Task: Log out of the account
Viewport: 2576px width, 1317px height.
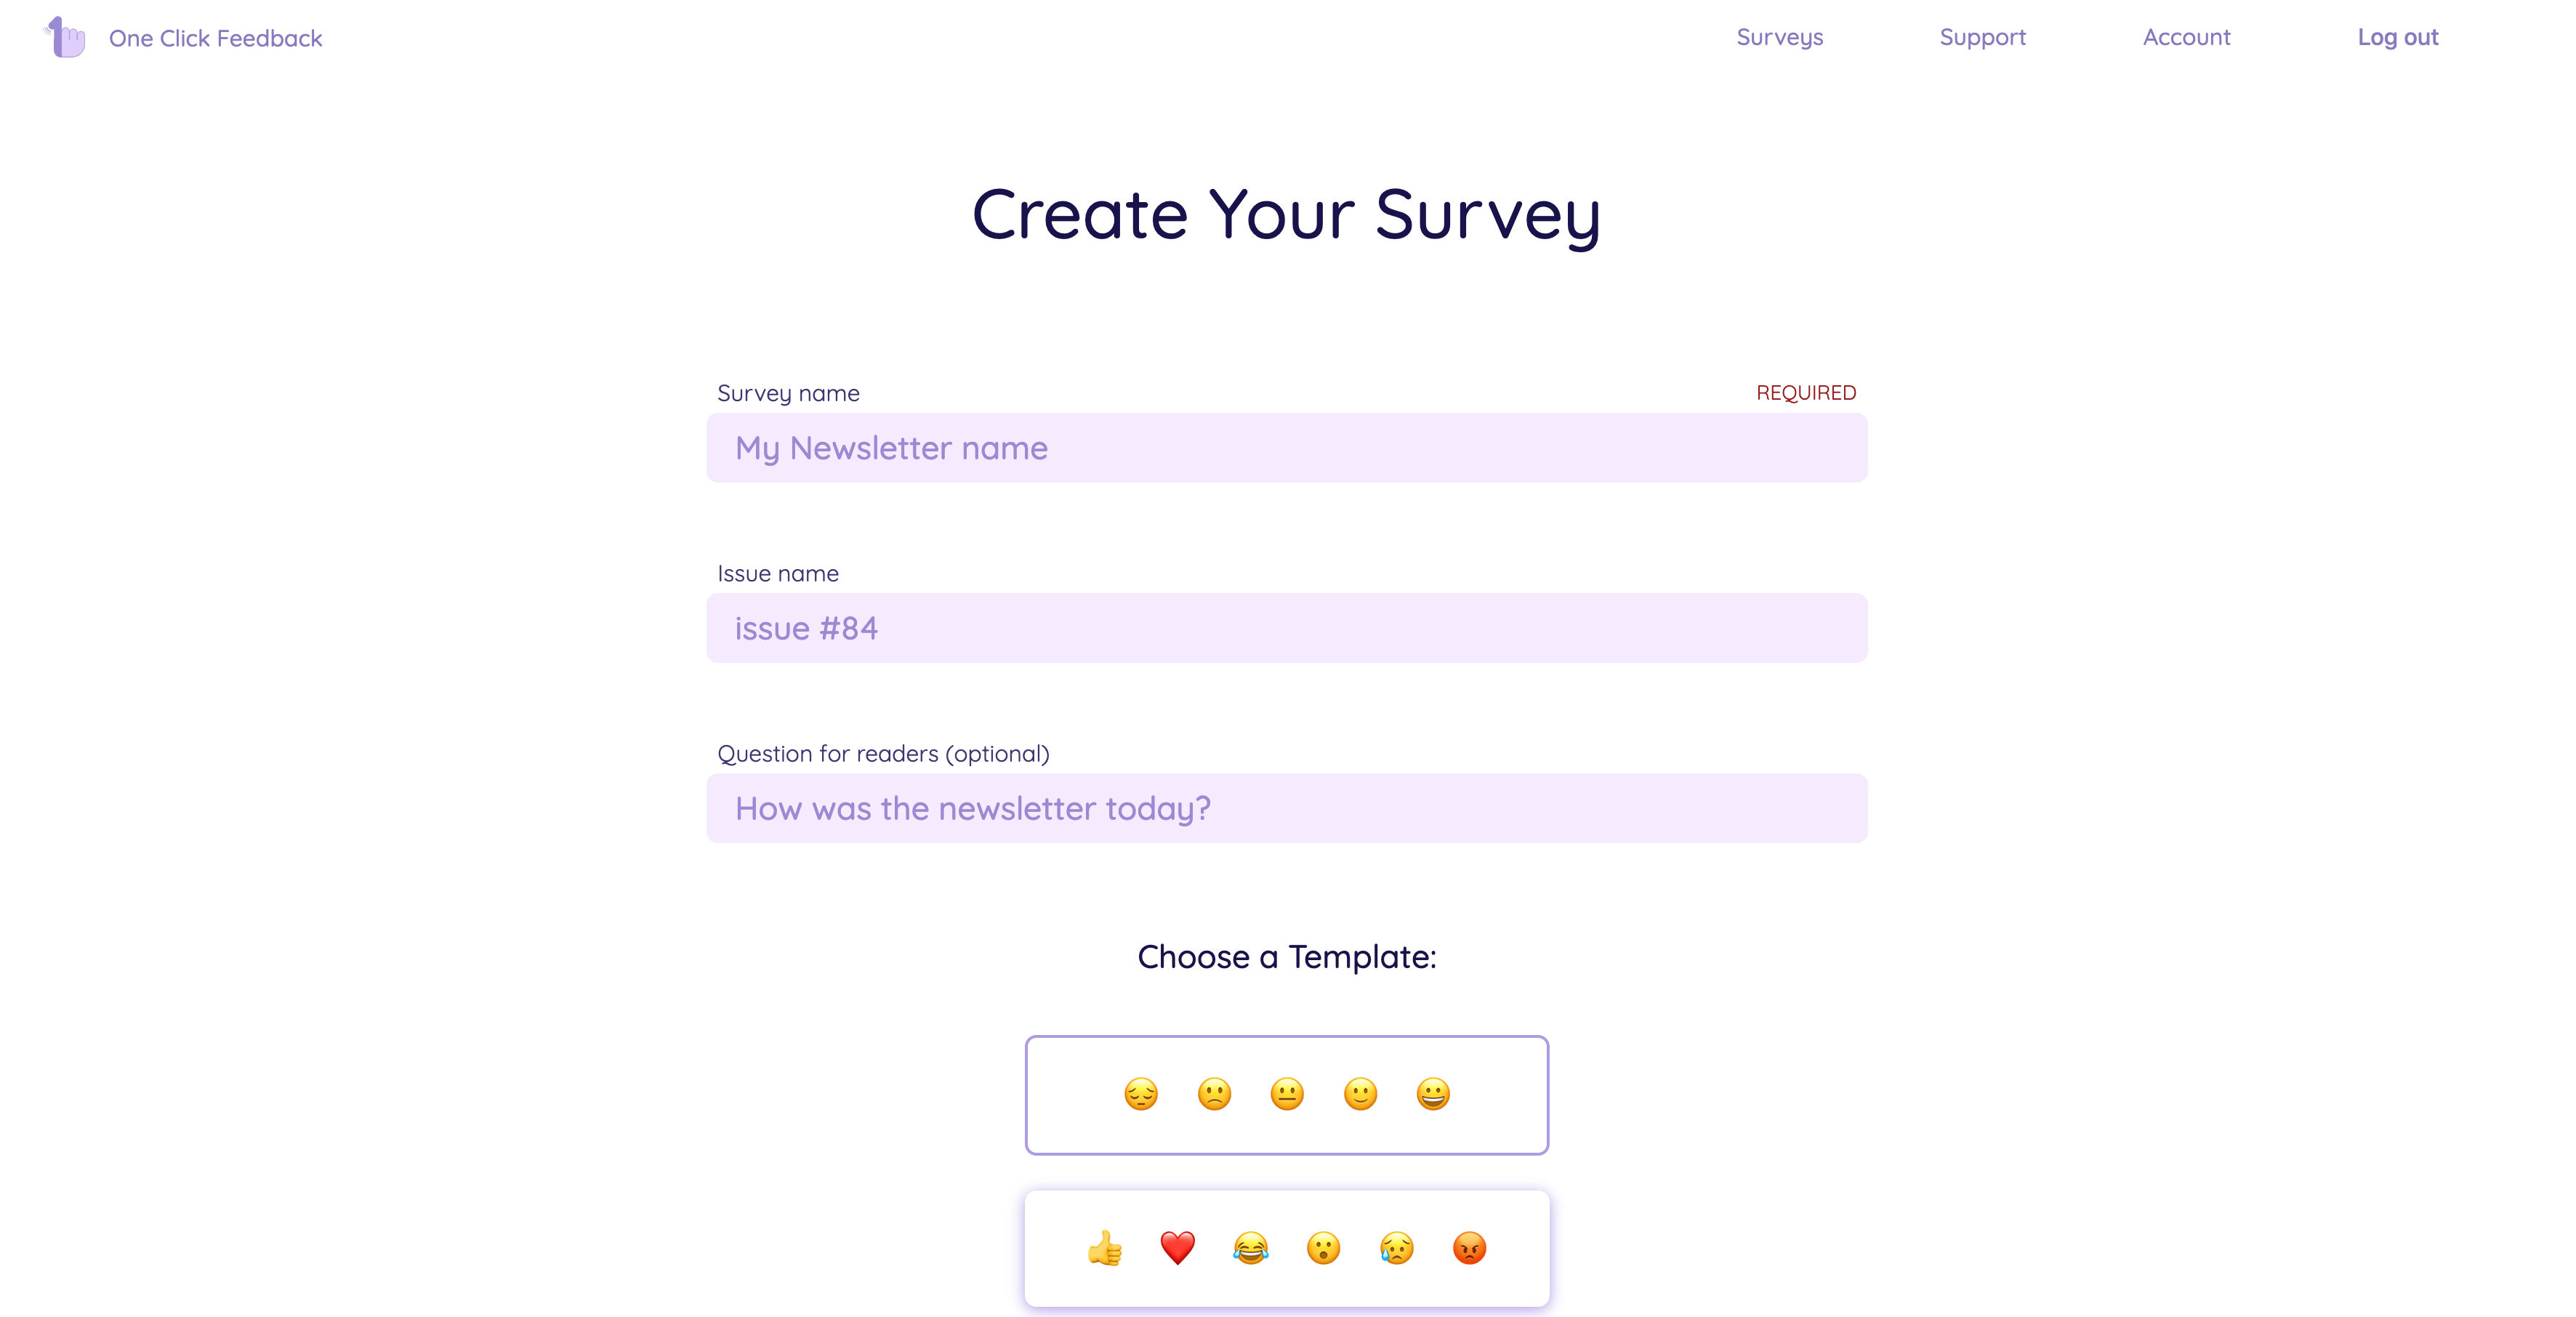Action: click(x=2398, y=37)
